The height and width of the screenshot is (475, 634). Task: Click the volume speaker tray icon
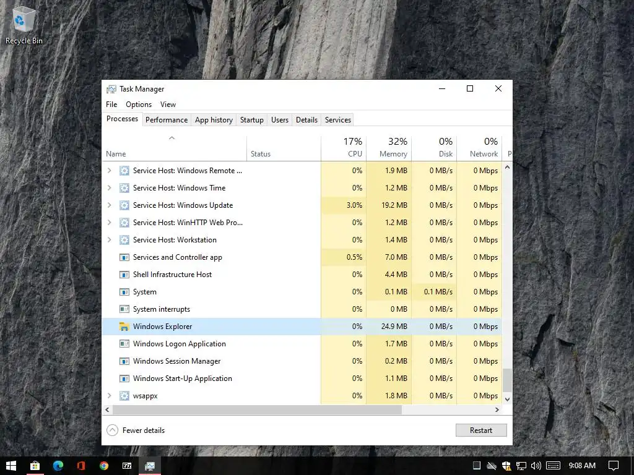[536, 466]
